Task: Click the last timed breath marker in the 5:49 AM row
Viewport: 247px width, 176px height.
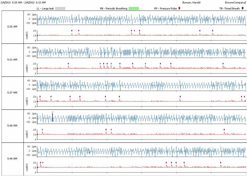Action: tap(221, 162)
